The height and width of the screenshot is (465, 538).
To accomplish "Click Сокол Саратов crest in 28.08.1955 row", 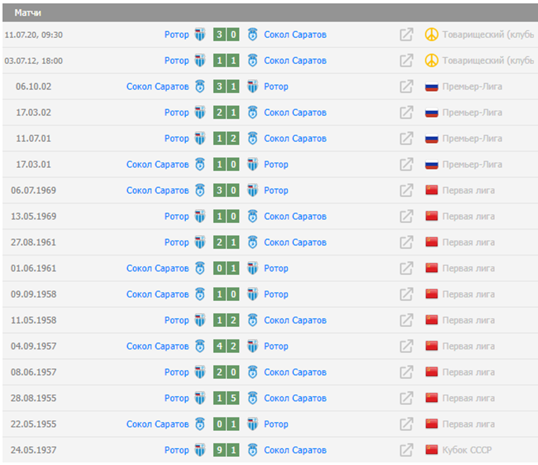I will 252,398.
